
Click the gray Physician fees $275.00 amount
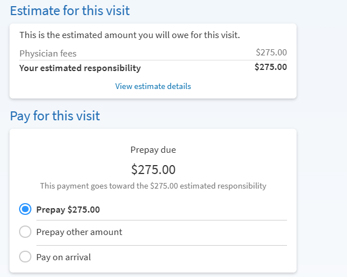(271, 53)
